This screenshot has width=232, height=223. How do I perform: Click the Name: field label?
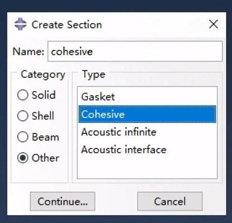(x=29, y=51)
